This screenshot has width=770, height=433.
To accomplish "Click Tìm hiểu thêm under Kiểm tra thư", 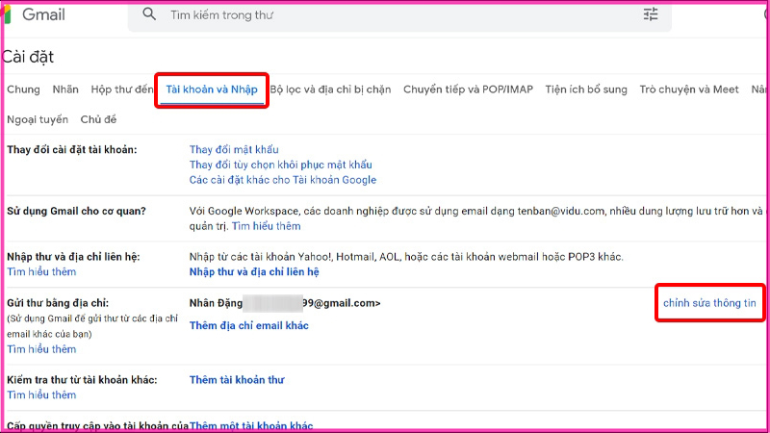I will [41, 395].
